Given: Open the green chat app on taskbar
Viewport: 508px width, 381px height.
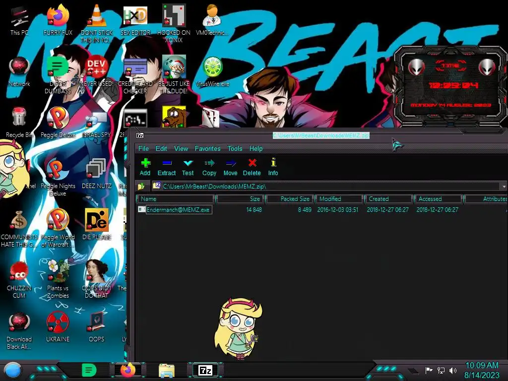Looking at the screenshot, I should (89, 370).
